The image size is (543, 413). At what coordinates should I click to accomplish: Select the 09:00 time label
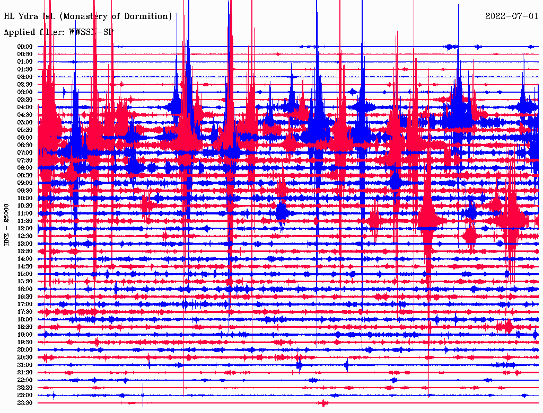(25, 183)
